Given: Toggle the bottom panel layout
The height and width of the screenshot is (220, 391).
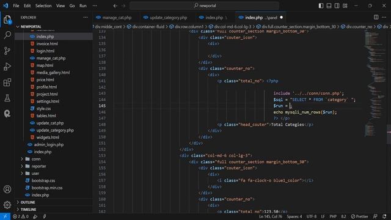Looking at the screenshot, I should pos(329,5).
